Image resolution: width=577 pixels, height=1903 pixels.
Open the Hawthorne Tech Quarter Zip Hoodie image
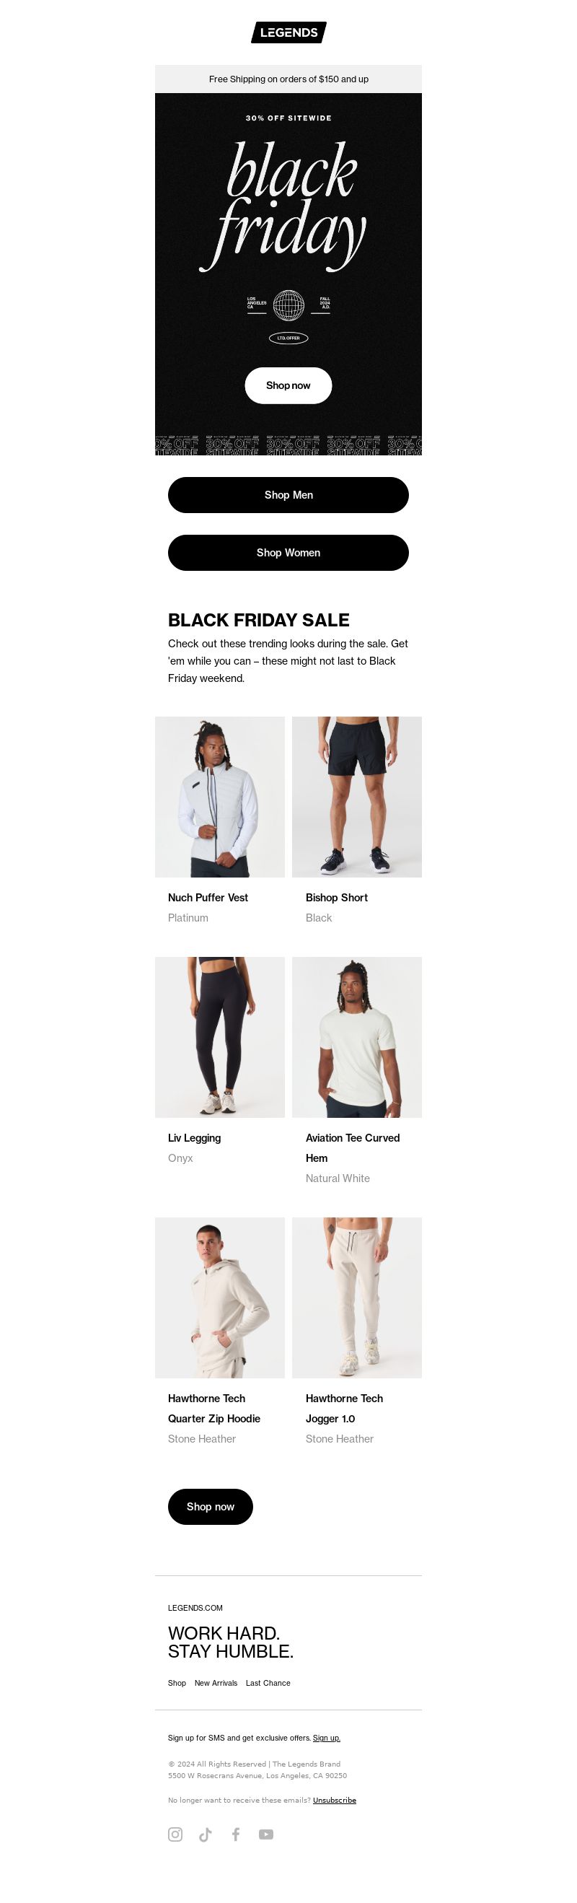(219, 1298)
